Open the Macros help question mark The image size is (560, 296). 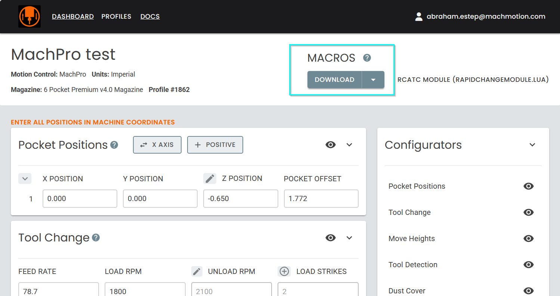coord(367,58)
